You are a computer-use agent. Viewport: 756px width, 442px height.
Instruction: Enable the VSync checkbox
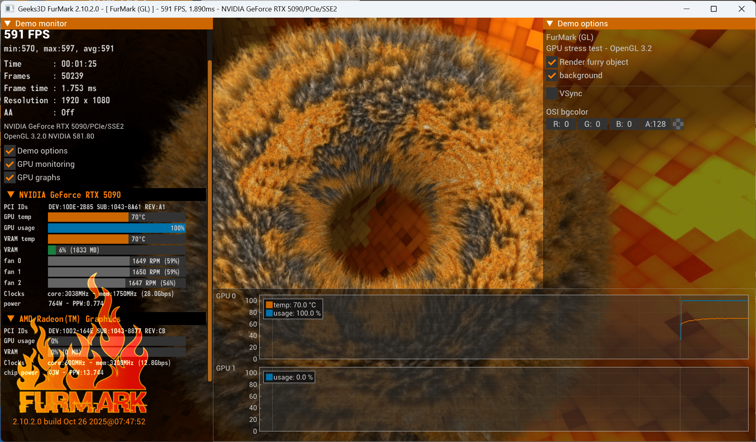coord(552,93)
